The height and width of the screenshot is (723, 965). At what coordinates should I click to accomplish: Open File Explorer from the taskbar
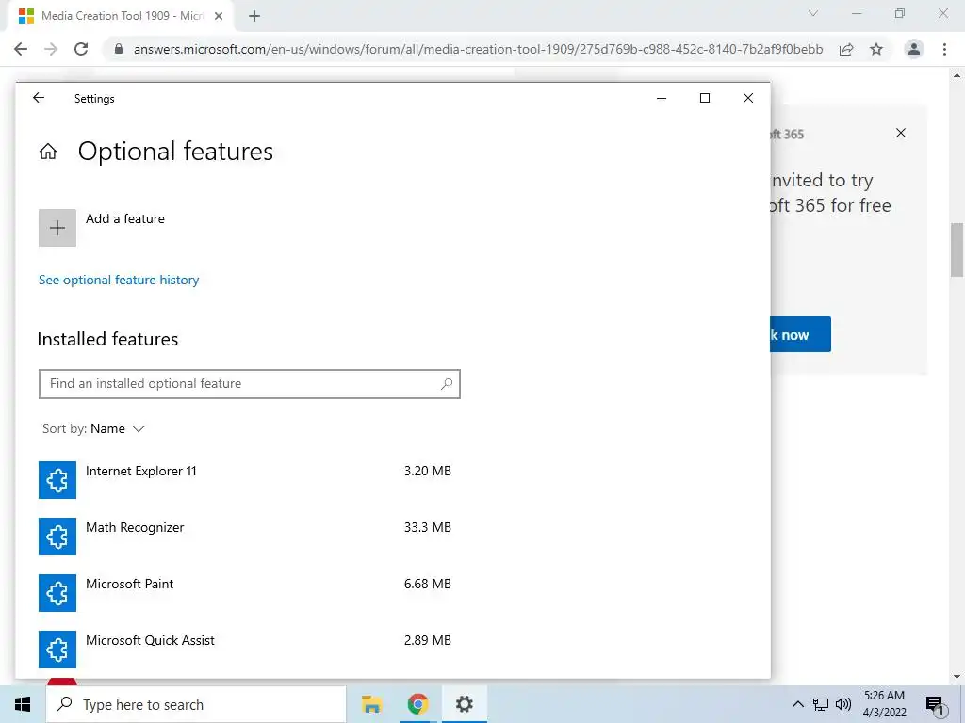pos(371,704)
